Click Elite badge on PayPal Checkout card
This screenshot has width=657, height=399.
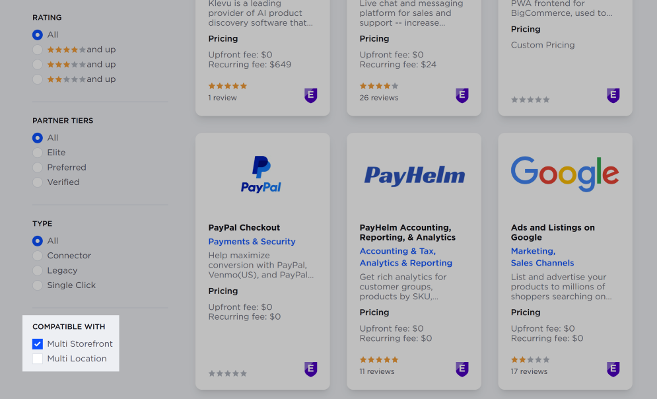click(x=310, y=369)
